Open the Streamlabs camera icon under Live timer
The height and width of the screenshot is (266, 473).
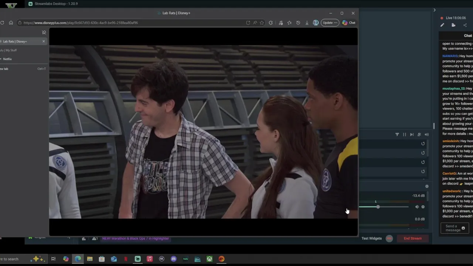point(453,25)
